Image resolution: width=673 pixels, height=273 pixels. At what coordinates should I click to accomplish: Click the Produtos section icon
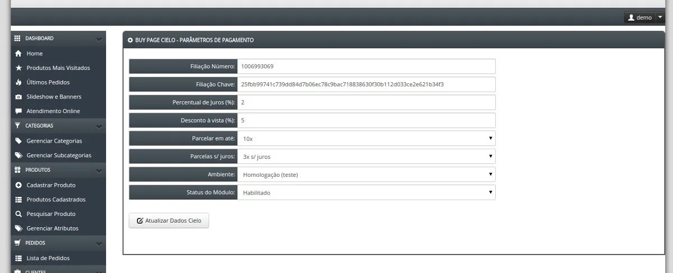17,170
